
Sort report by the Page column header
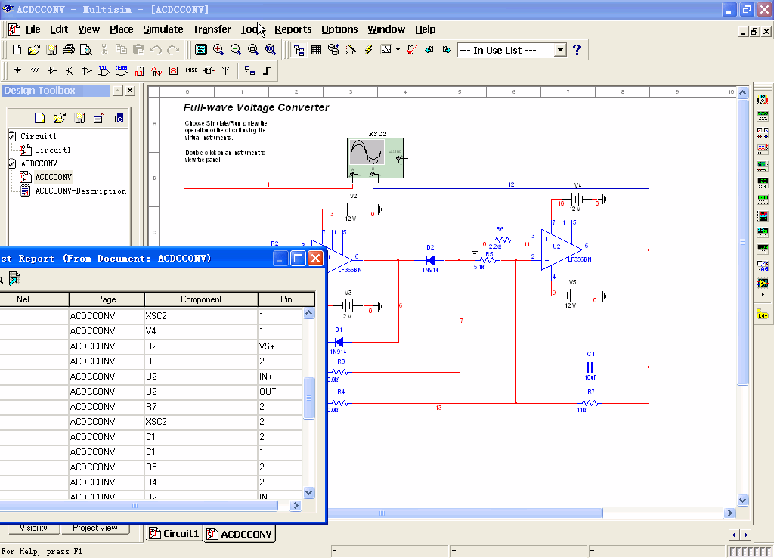pos(106,299)
